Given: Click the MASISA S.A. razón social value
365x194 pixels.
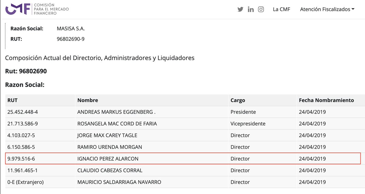Looking at the screenshot, I should click(x=71, y=29).
